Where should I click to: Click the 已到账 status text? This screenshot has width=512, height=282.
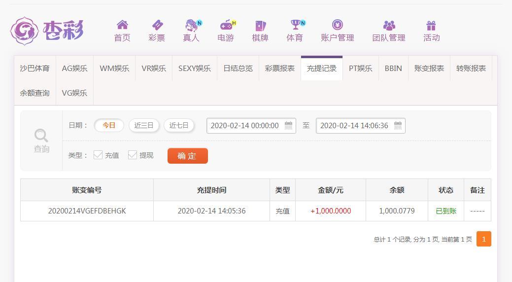(445, 211)
